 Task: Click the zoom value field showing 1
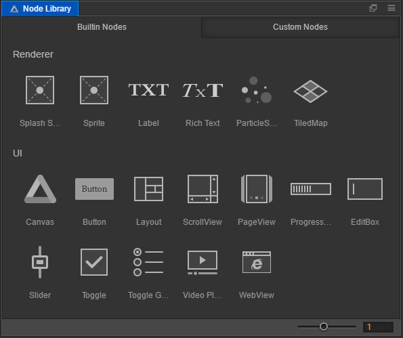pos(378,327)
